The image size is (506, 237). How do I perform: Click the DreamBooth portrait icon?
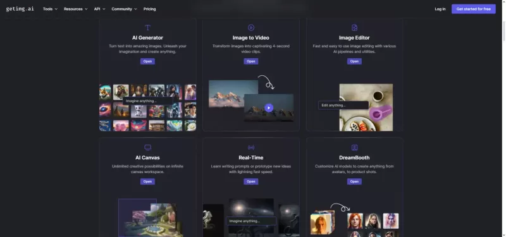pyautogui.click(x=354, y=148)
